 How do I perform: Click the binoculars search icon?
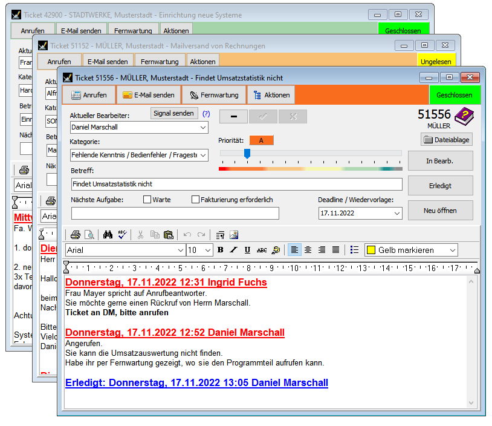(x=109, y=235)
